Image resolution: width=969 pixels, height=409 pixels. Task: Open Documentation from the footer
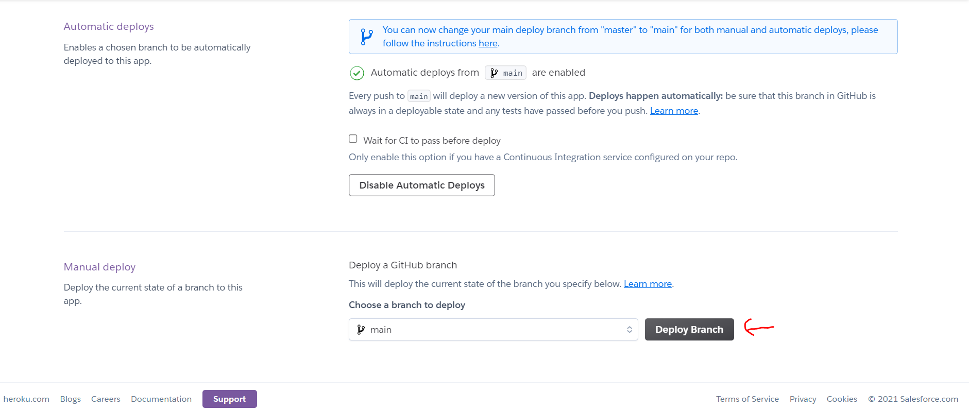click(x=161, y=399)
